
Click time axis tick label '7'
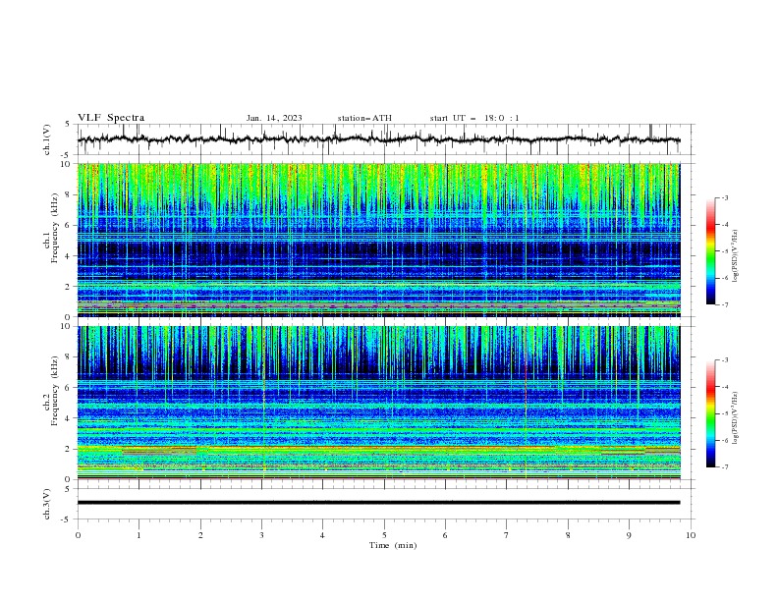coord(507,535)
